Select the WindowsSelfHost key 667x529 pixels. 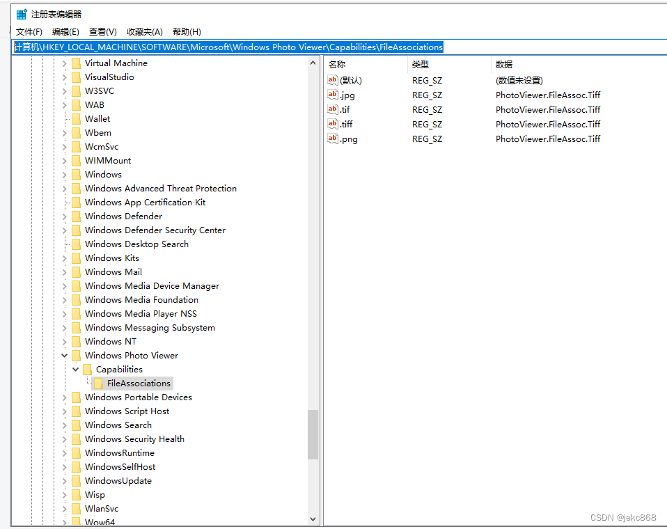tap(120, 467)
